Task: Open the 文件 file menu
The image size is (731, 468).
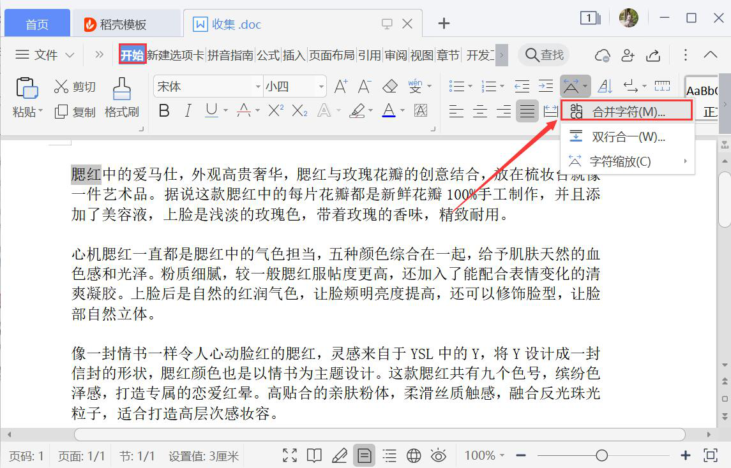Action: point(44,55)
